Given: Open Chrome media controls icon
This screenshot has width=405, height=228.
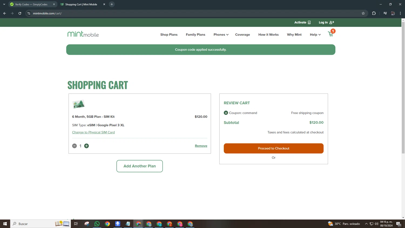Looking at the screenshot, I should 385,13.
